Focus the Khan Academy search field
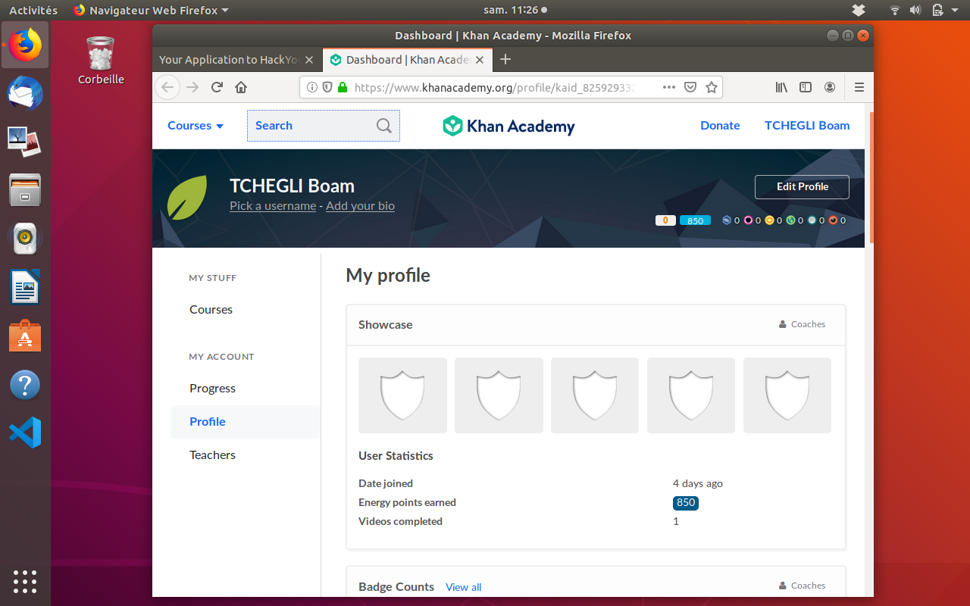 coord(324,126)
